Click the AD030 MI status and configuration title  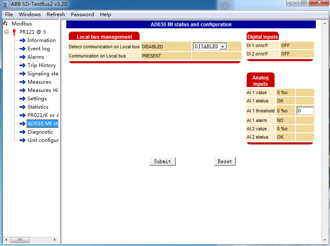[x=191, y=25]
